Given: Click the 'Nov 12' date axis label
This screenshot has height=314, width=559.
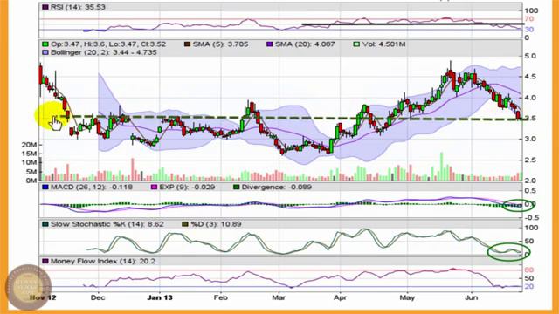Looking at the screenshot, I should click(43, 297).
